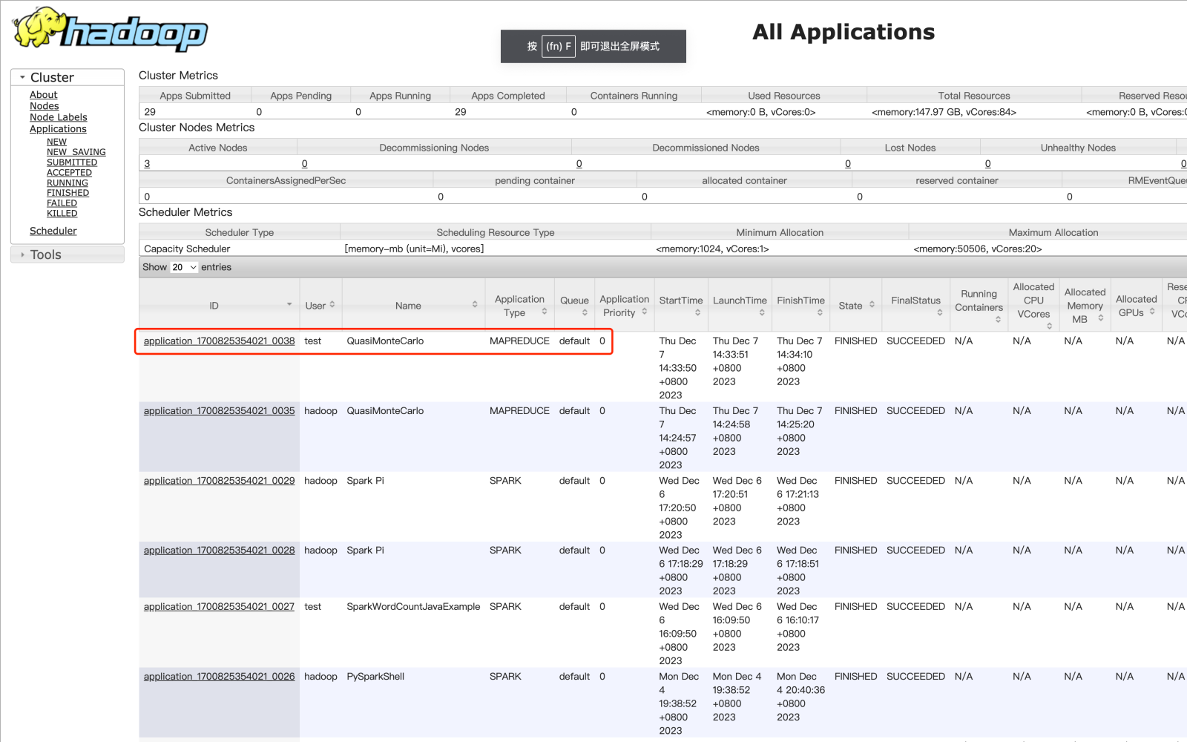Image resolution: width=1187 pixels, height=742 pixels.
Task: Open the application ending in 0027
Action: (219, 607)
